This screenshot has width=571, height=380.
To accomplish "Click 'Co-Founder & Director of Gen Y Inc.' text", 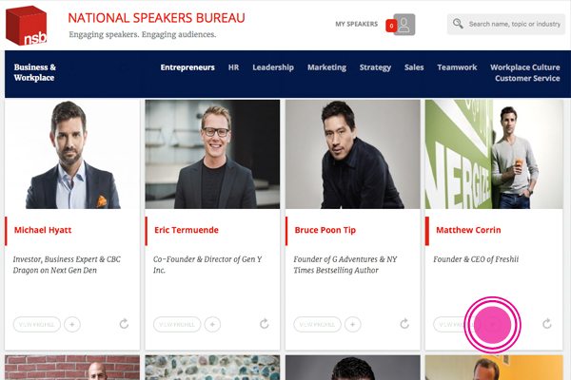I will 207,265.
